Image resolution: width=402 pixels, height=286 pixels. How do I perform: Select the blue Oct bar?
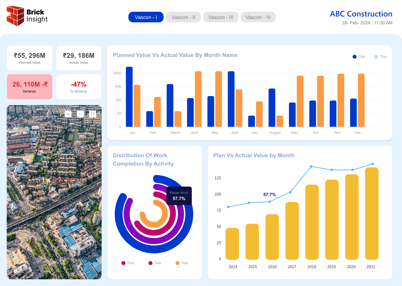point(313,114)
